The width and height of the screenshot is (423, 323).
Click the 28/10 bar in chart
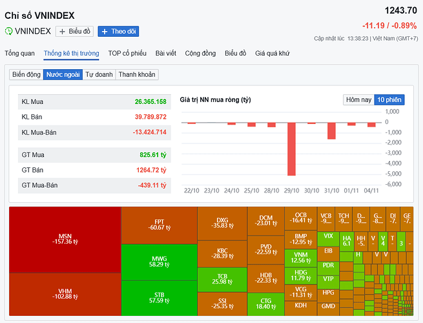pos(271,125)
